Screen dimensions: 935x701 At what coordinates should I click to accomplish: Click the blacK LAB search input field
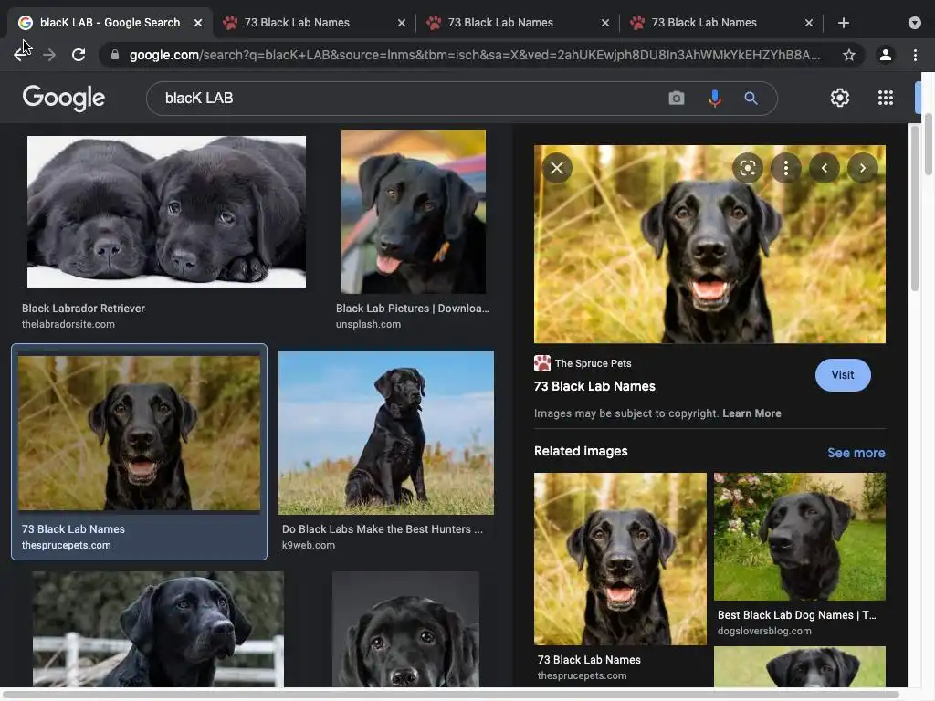412,98
